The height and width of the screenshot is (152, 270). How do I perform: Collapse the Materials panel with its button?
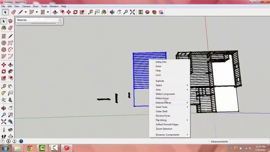click(x=60, y=20)
